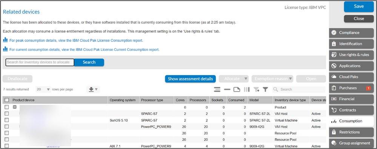Switch to Use rights & rules tab
The image size is (377, 149).
[x=351, y=55]
